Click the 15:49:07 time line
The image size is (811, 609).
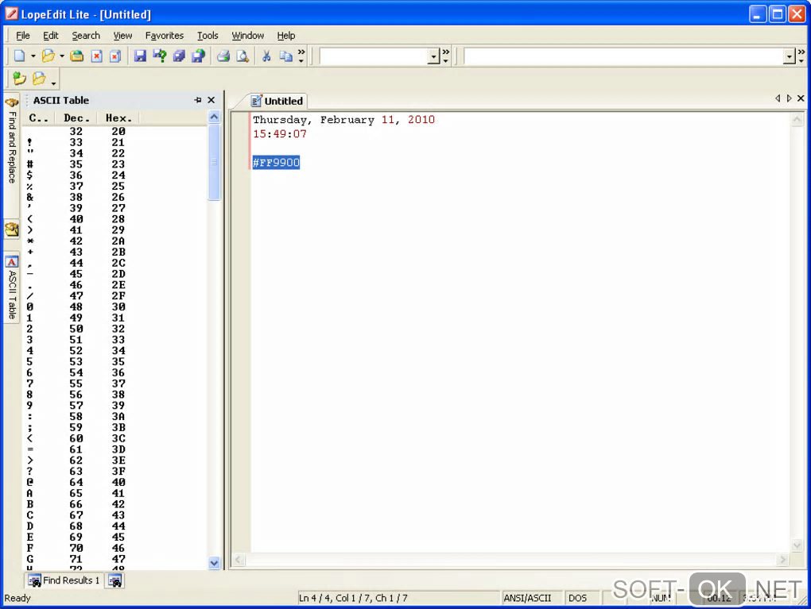point(280,134)
